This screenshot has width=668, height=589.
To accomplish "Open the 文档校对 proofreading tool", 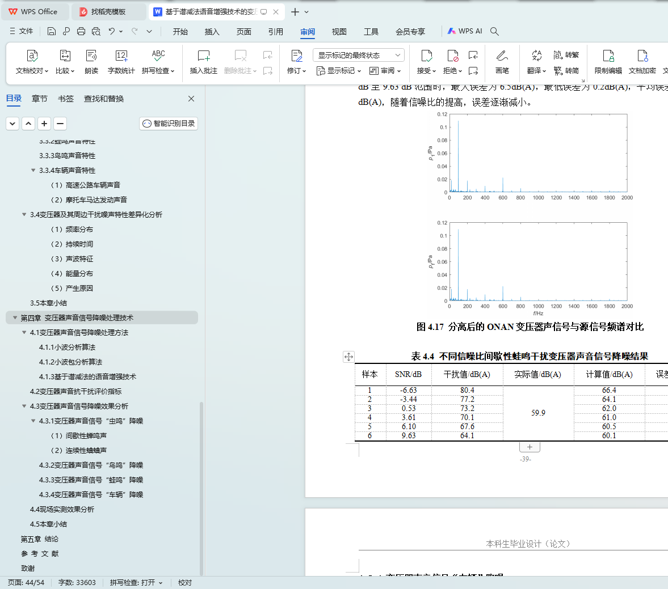I will click(32, 62).
